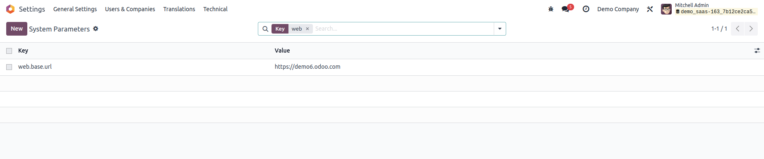
Task: Open the debug bug icon menu
Action: 551,9
